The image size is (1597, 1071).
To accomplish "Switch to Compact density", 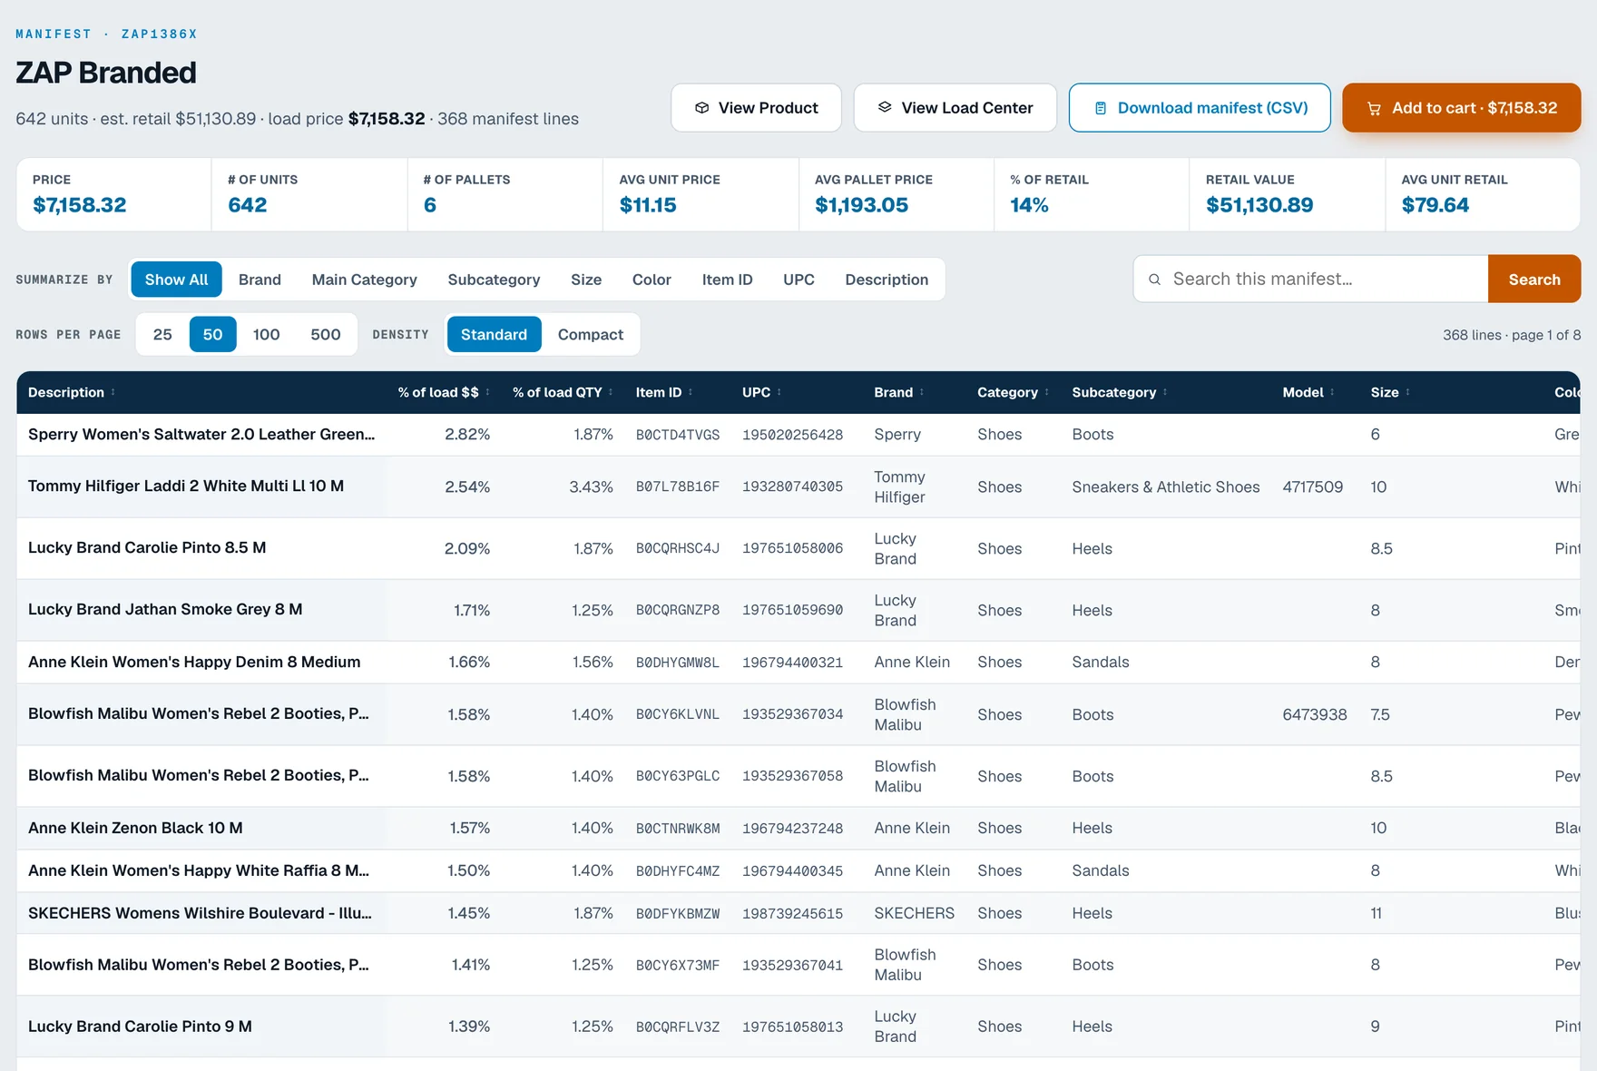I will coord(590,335).
